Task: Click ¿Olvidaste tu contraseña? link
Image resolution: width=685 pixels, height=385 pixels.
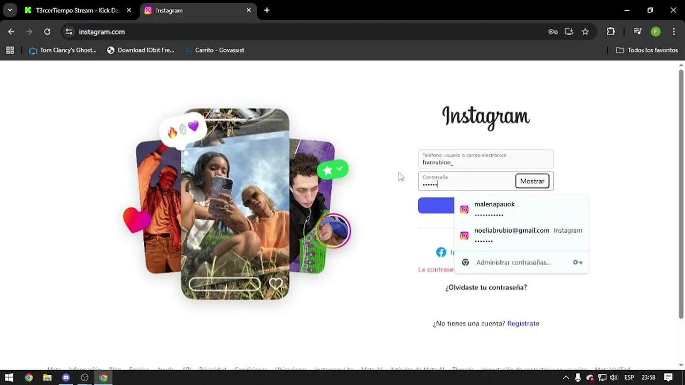Action: (486, 287)
